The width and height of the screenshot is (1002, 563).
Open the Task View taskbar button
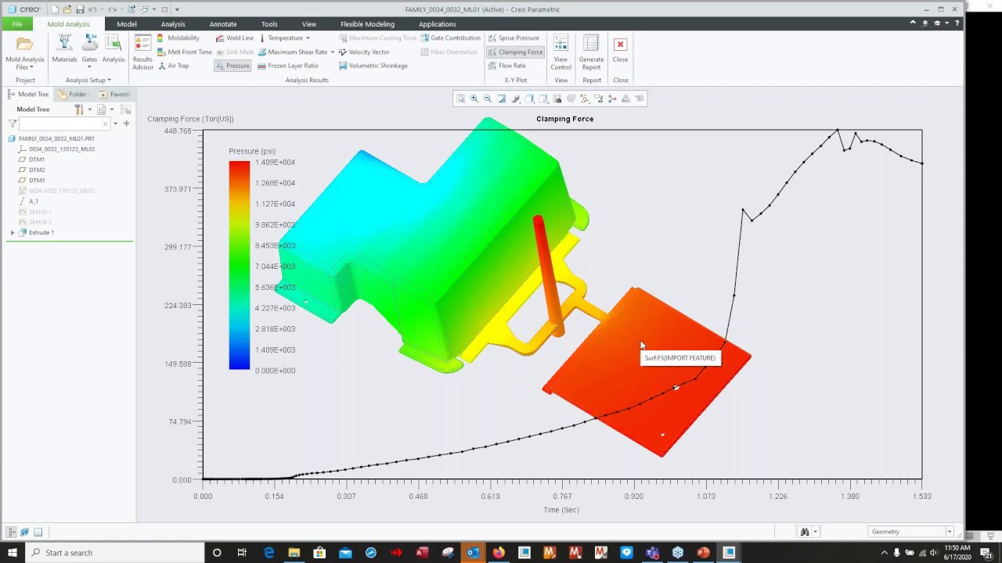pyautogui.click(x=243, y=553)
